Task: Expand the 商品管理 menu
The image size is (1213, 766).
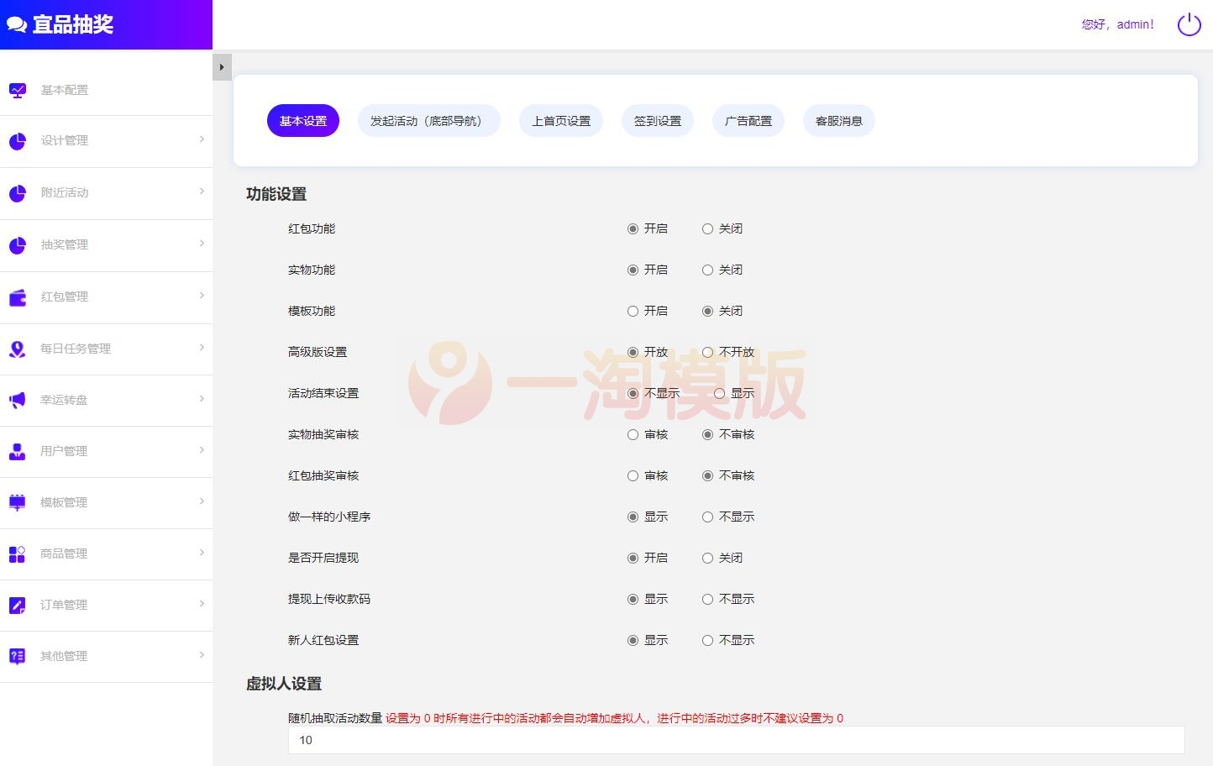Action: [107, 554]
